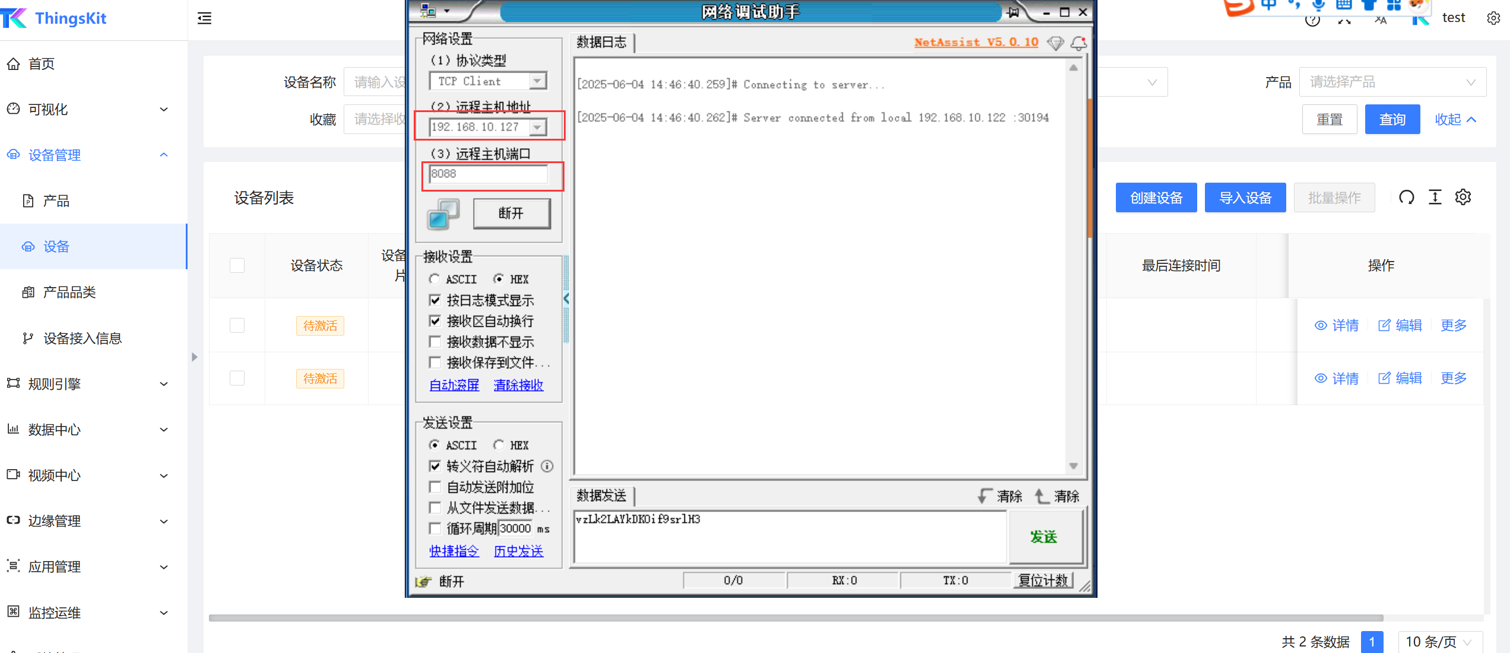Open table column settings gear icon
Screen dimensions: 1510x653
tap(1463, 198)
